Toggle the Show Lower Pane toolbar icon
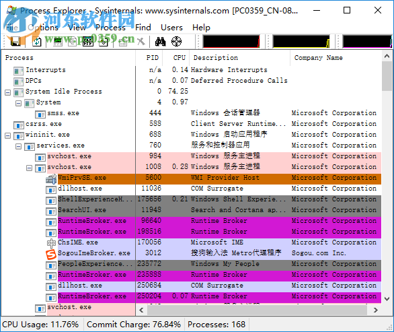The height and width of the screenshot is (332, 394). 88,42
